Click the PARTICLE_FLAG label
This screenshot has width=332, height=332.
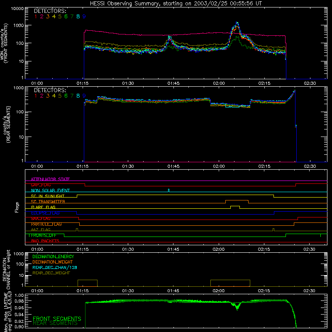(x=46, y=224)
